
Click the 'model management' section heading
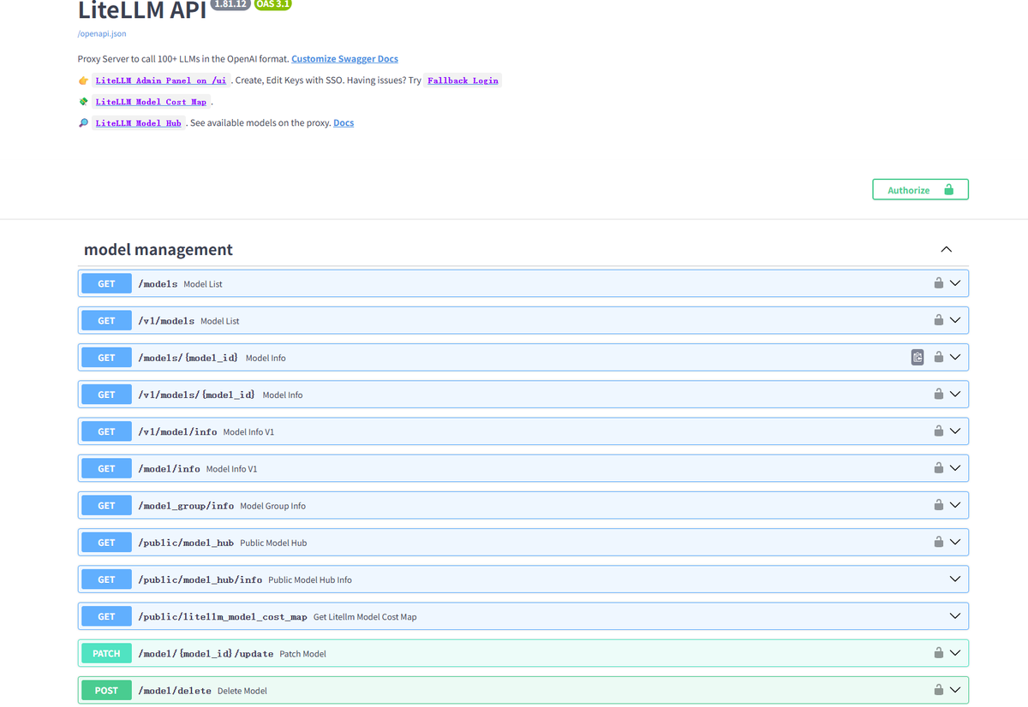158,249
